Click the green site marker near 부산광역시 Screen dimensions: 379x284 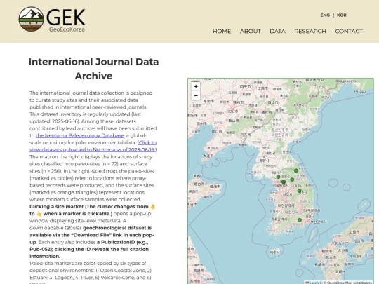coord(300,220)
